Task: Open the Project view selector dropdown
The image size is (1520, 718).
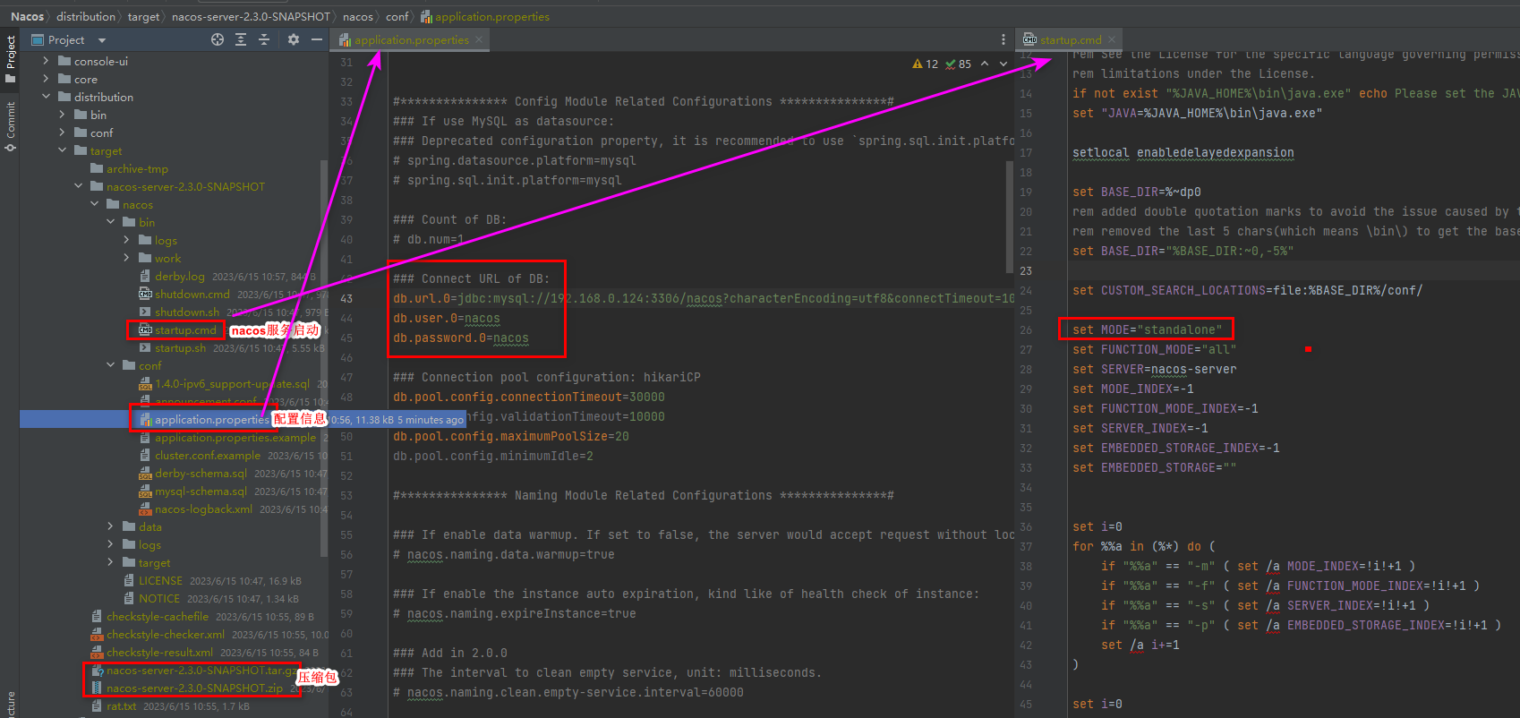Action: pos(102,40)
